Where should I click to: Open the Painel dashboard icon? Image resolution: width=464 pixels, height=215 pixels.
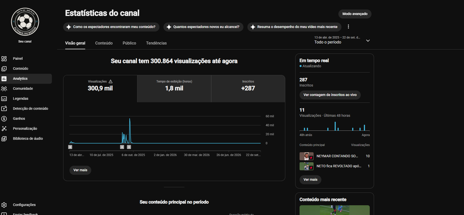coord(4,58)
